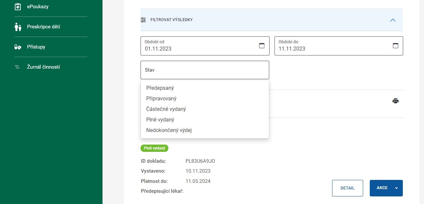Click the Období od date field
This screenshot has height=204, width=424.
tap(198, 46)
